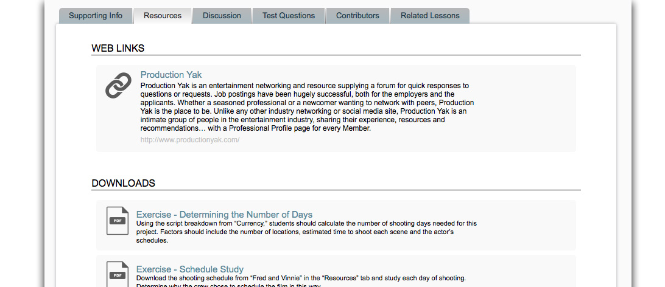Open the Exercise - Schedule Study link

(190, 269)
